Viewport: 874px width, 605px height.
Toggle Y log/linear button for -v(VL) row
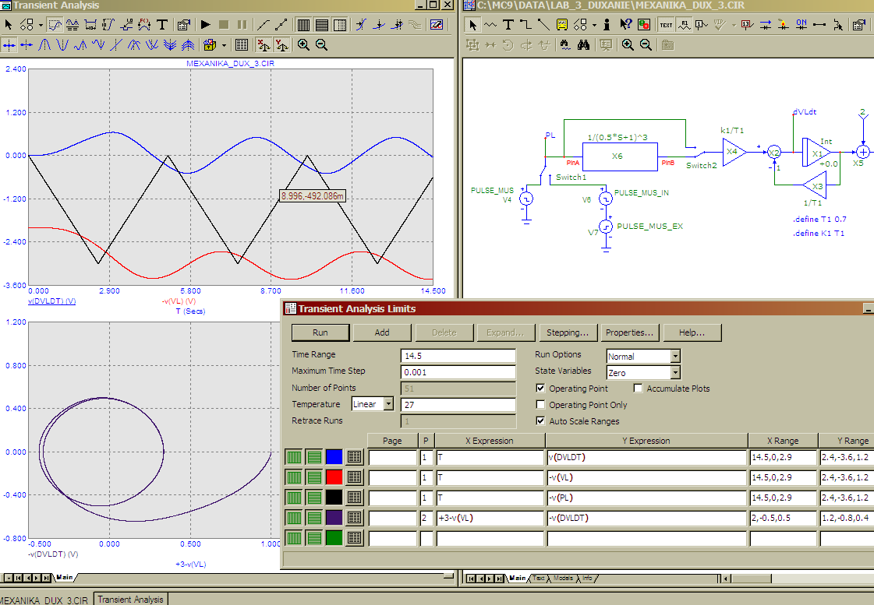314,477
